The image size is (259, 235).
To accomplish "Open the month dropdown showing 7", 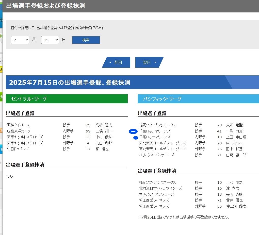I will [x=20, y=40].
